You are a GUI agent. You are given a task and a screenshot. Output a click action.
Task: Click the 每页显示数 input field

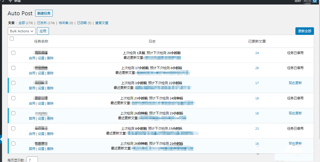click(x=32, y=159)
